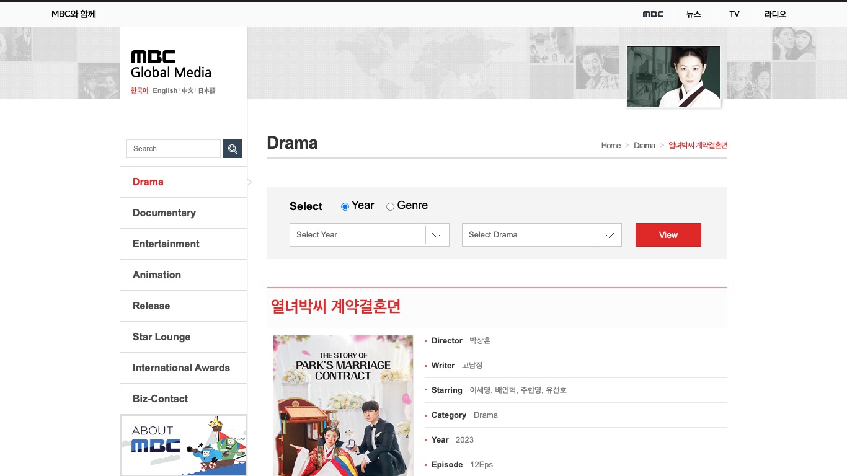Click the Category value Drama
Viewport: 847px width, 476px height.
point(486,415)
